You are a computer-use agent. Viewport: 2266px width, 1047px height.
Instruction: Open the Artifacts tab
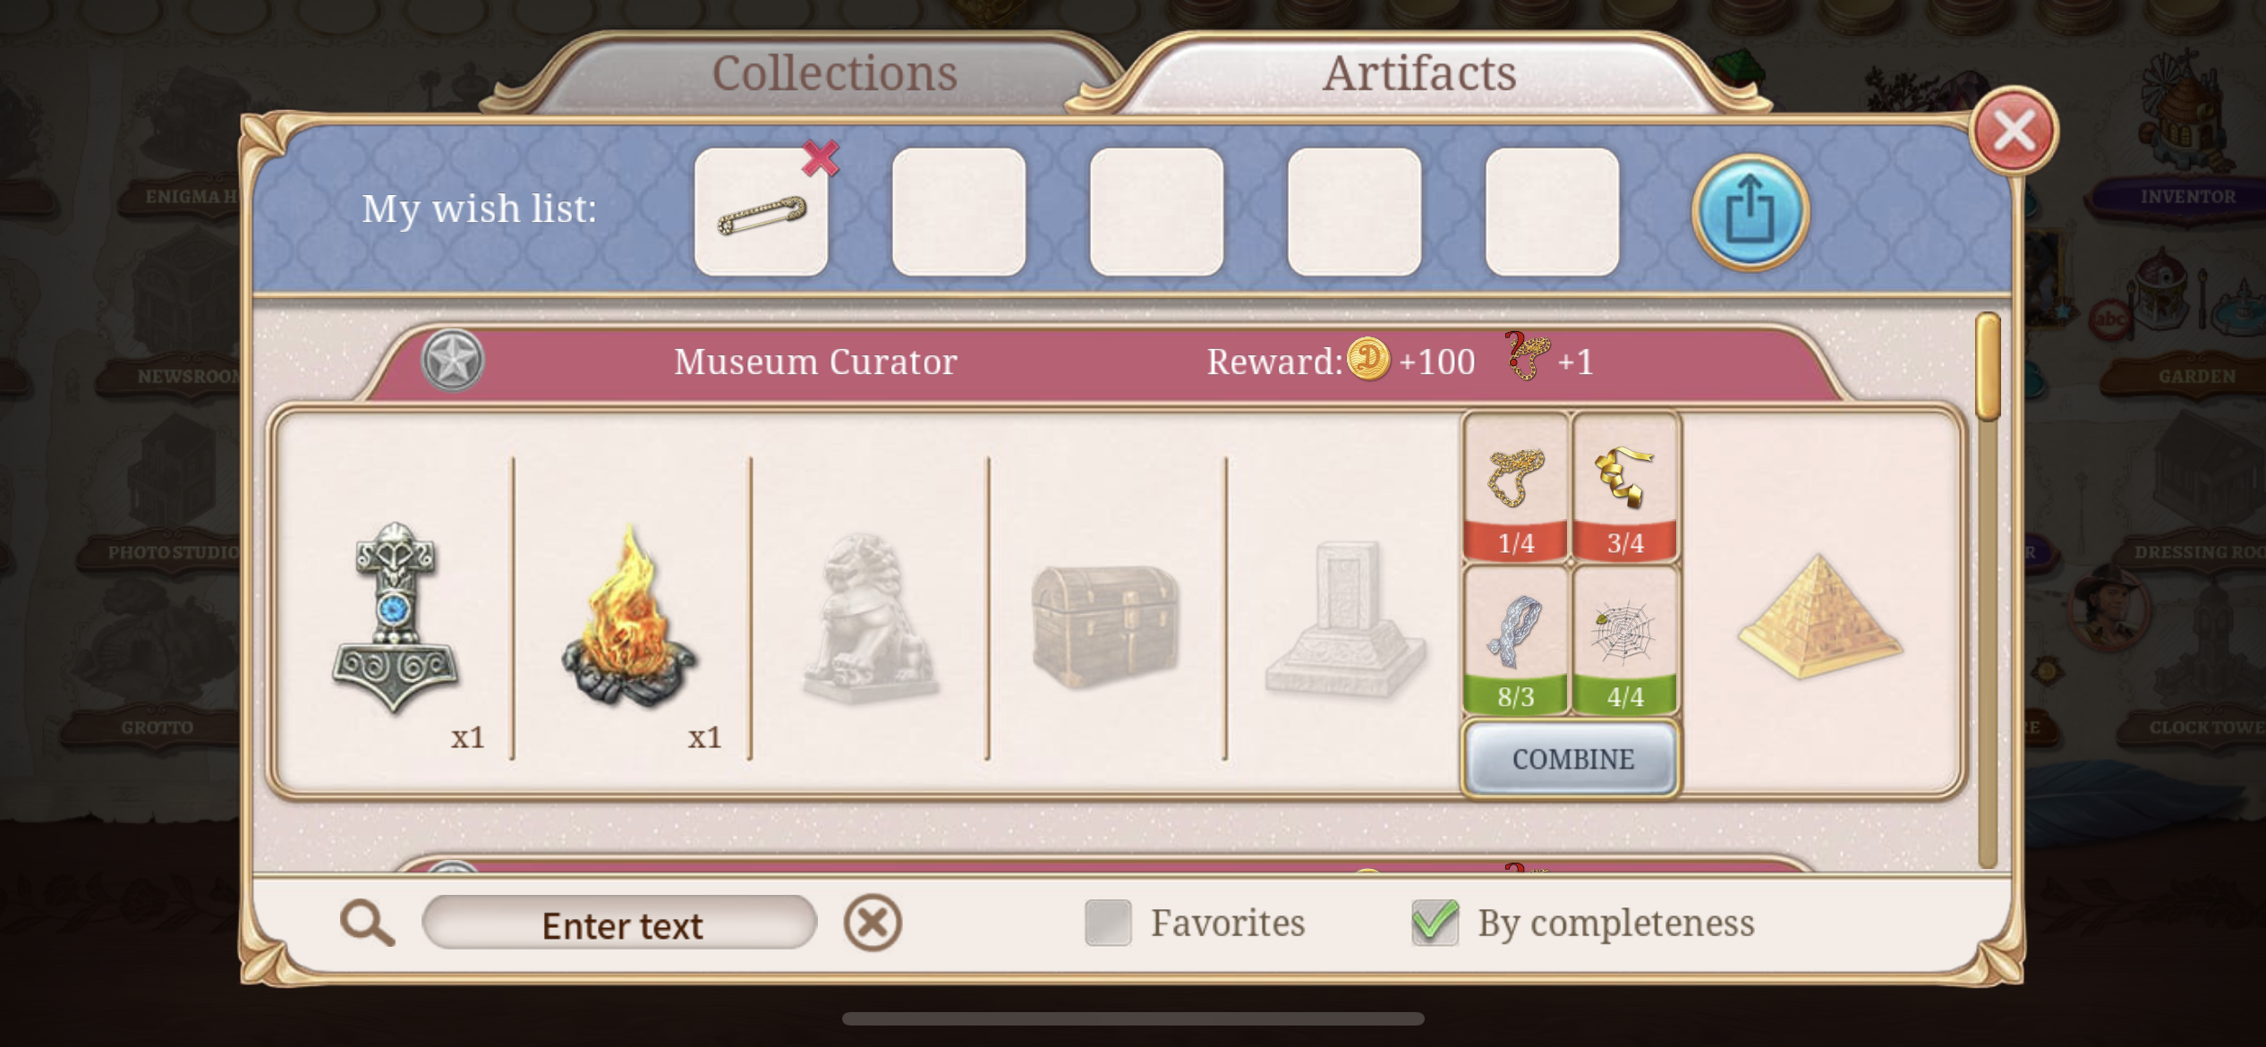[x=1419, y=73]
